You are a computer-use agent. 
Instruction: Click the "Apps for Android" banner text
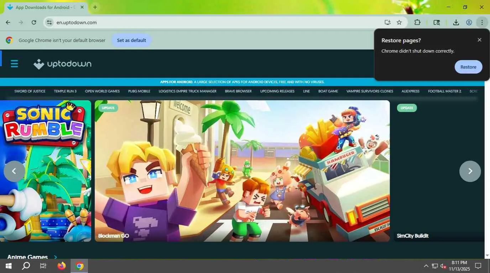click(242, 82)
